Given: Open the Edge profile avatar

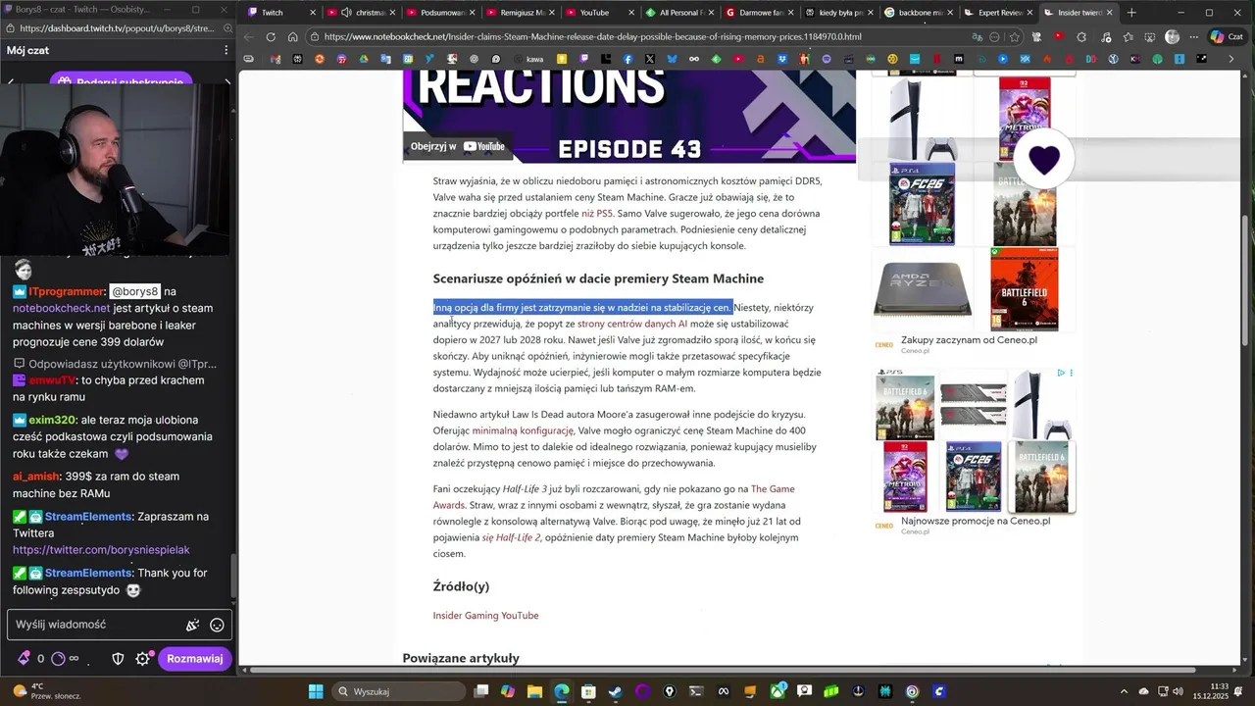Looking at the screenshot, I should click(1172, 37).
